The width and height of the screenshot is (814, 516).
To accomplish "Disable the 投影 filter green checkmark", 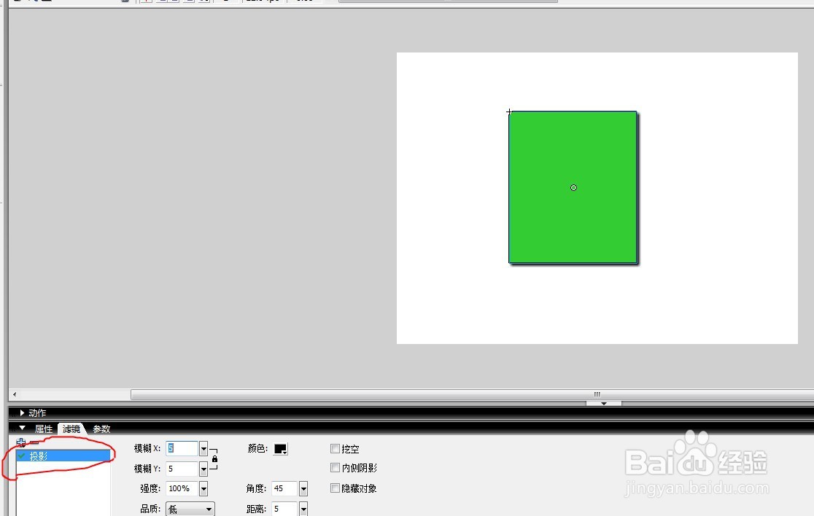I will (x=22, y=456).
